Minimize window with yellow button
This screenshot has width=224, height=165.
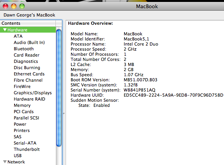pyautogui.click(x=14, y=6)
